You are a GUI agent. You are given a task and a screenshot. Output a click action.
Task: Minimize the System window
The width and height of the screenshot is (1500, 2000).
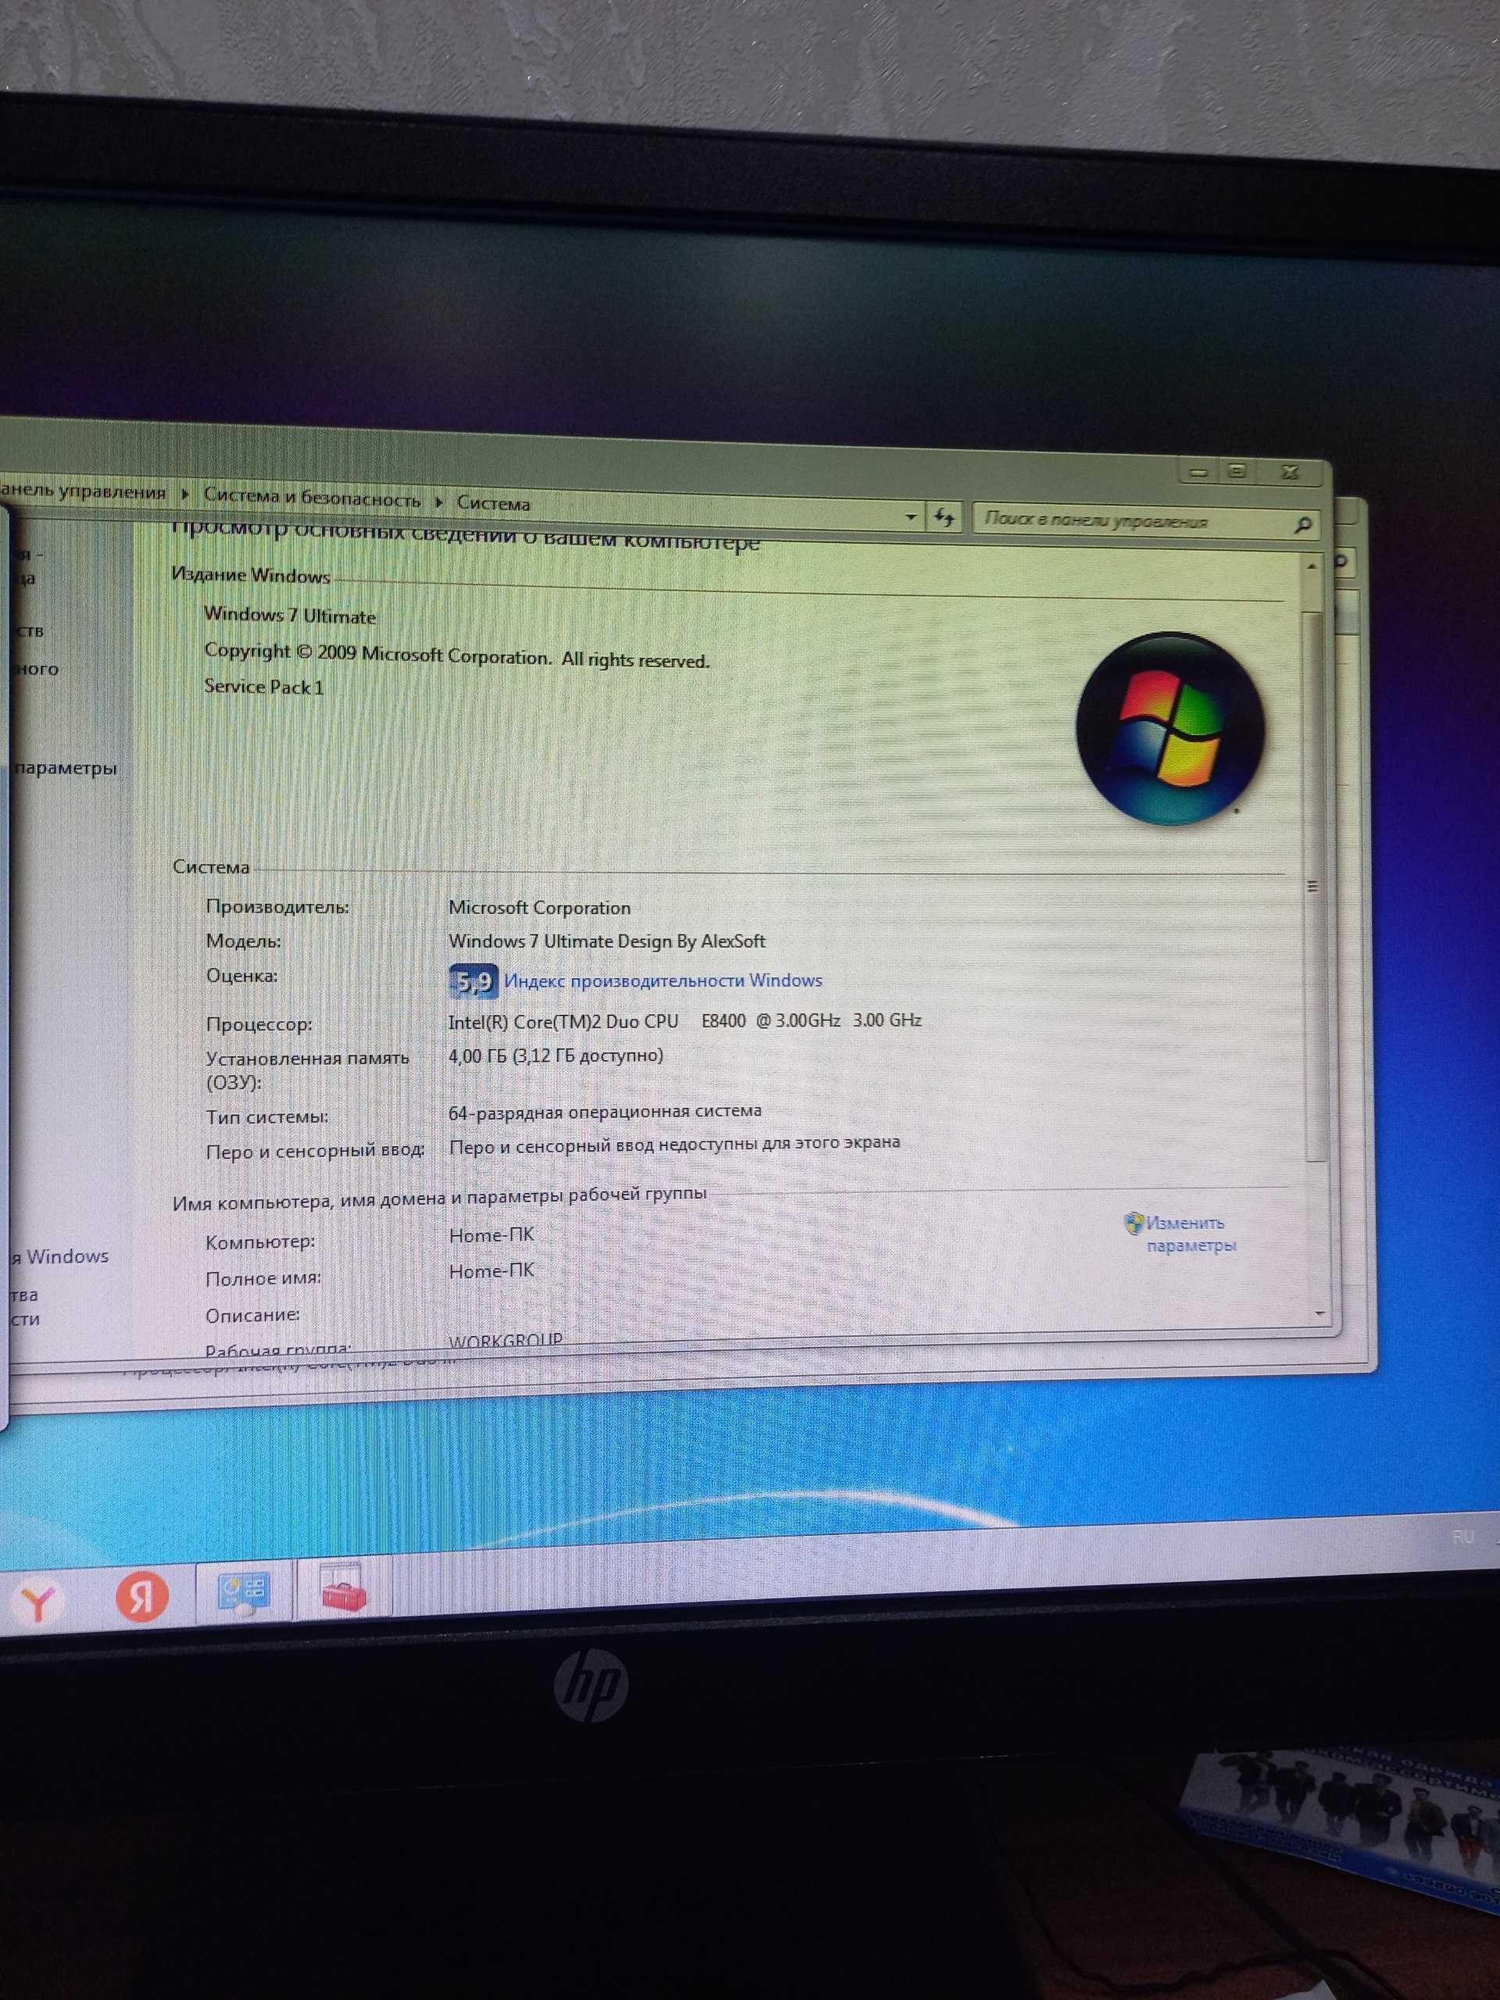tap(1199, 472)
